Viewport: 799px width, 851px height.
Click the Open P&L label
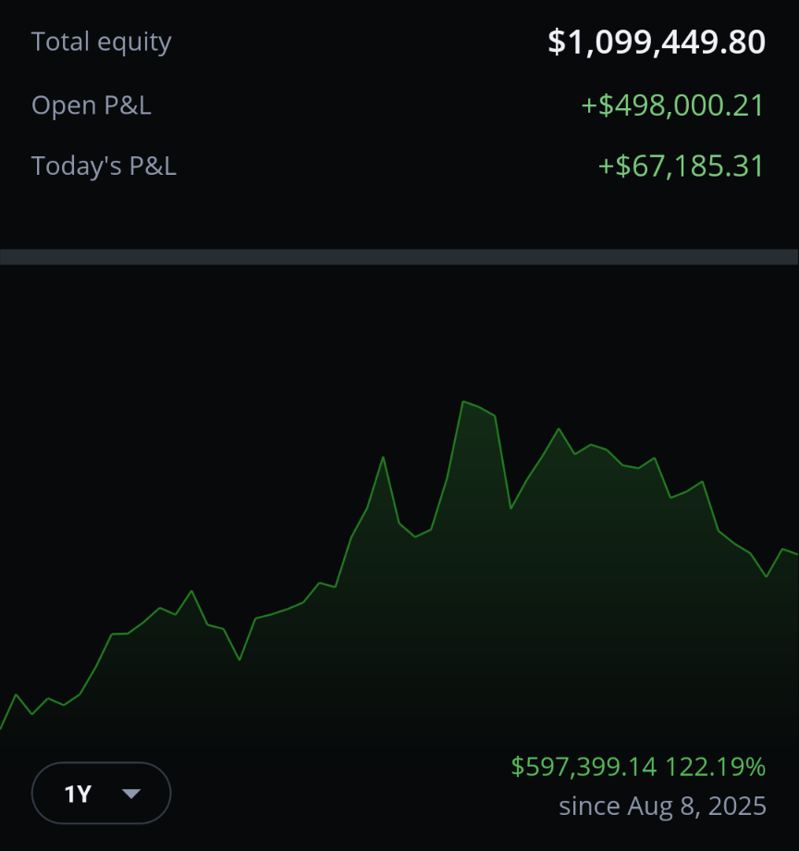(x=92, y=105)
